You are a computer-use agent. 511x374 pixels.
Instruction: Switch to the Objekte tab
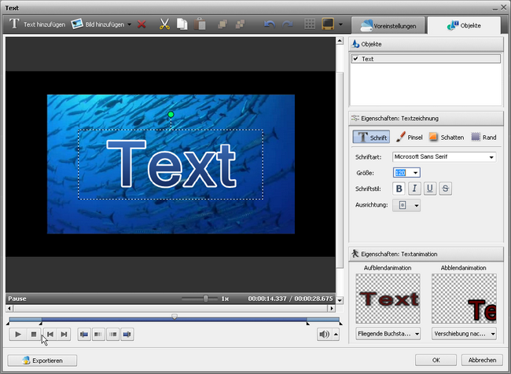point(464,26)
